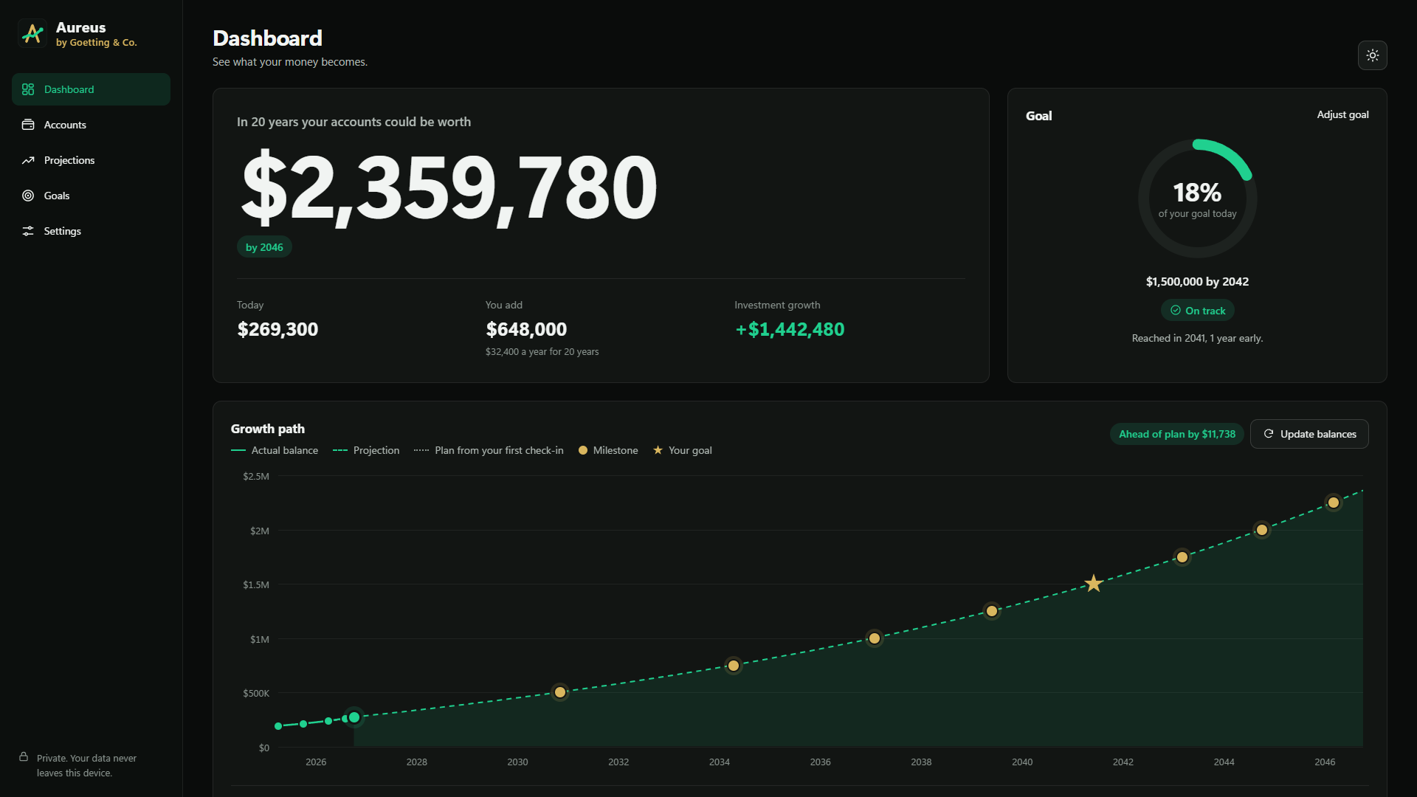Image resolution: width=1417 pixels, height=797 pixels.
Task: Go to the Projections page
Action: (91, 160)
